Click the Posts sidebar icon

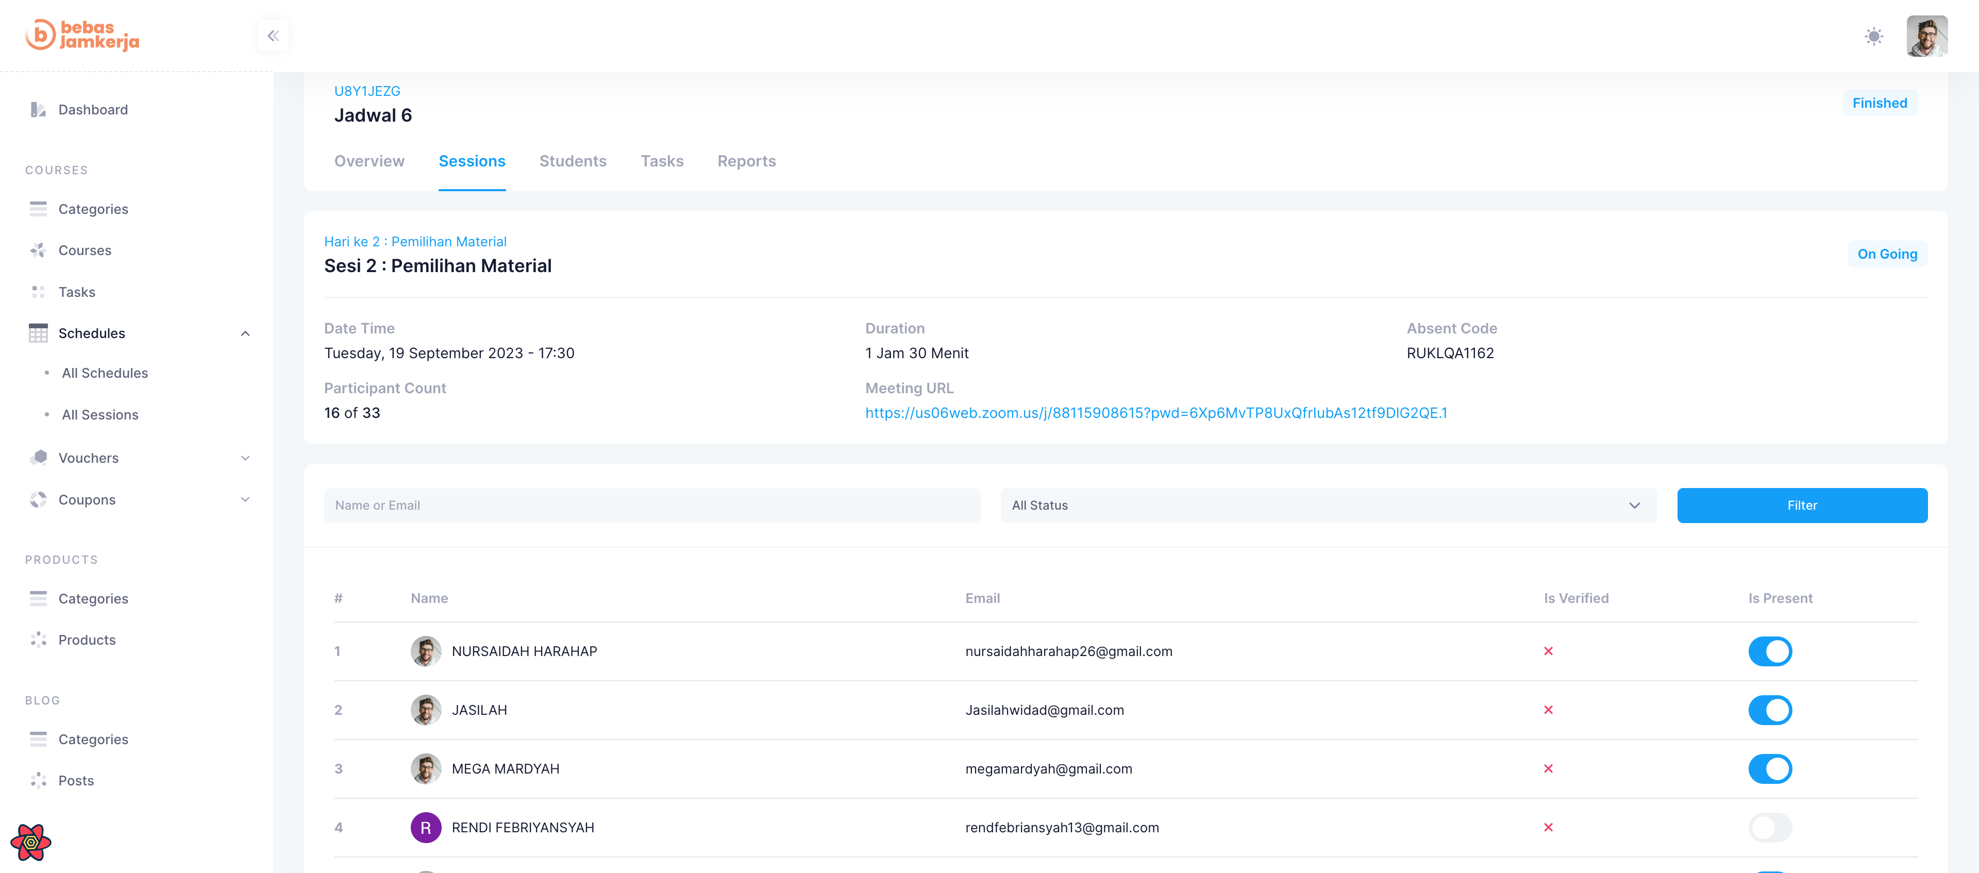pyautogui.click(x=38, y=780)
